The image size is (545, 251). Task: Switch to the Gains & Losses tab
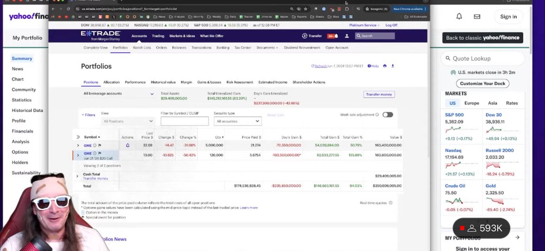tap(209, 82)
